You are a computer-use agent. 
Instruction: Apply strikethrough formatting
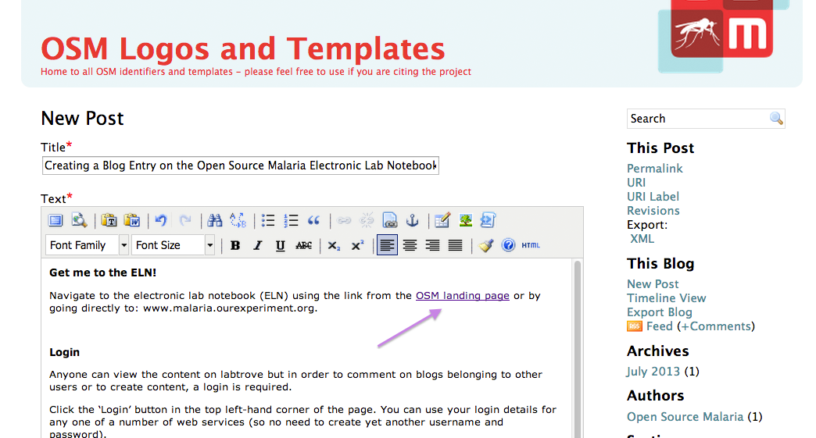pyautogui.click(x=303, y=245)
